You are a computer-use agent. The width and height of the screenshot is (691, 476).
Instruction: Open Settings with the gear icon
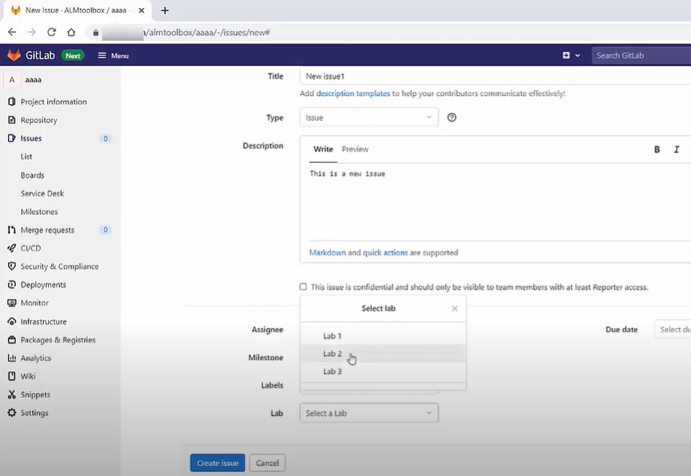tap(11, 413)
